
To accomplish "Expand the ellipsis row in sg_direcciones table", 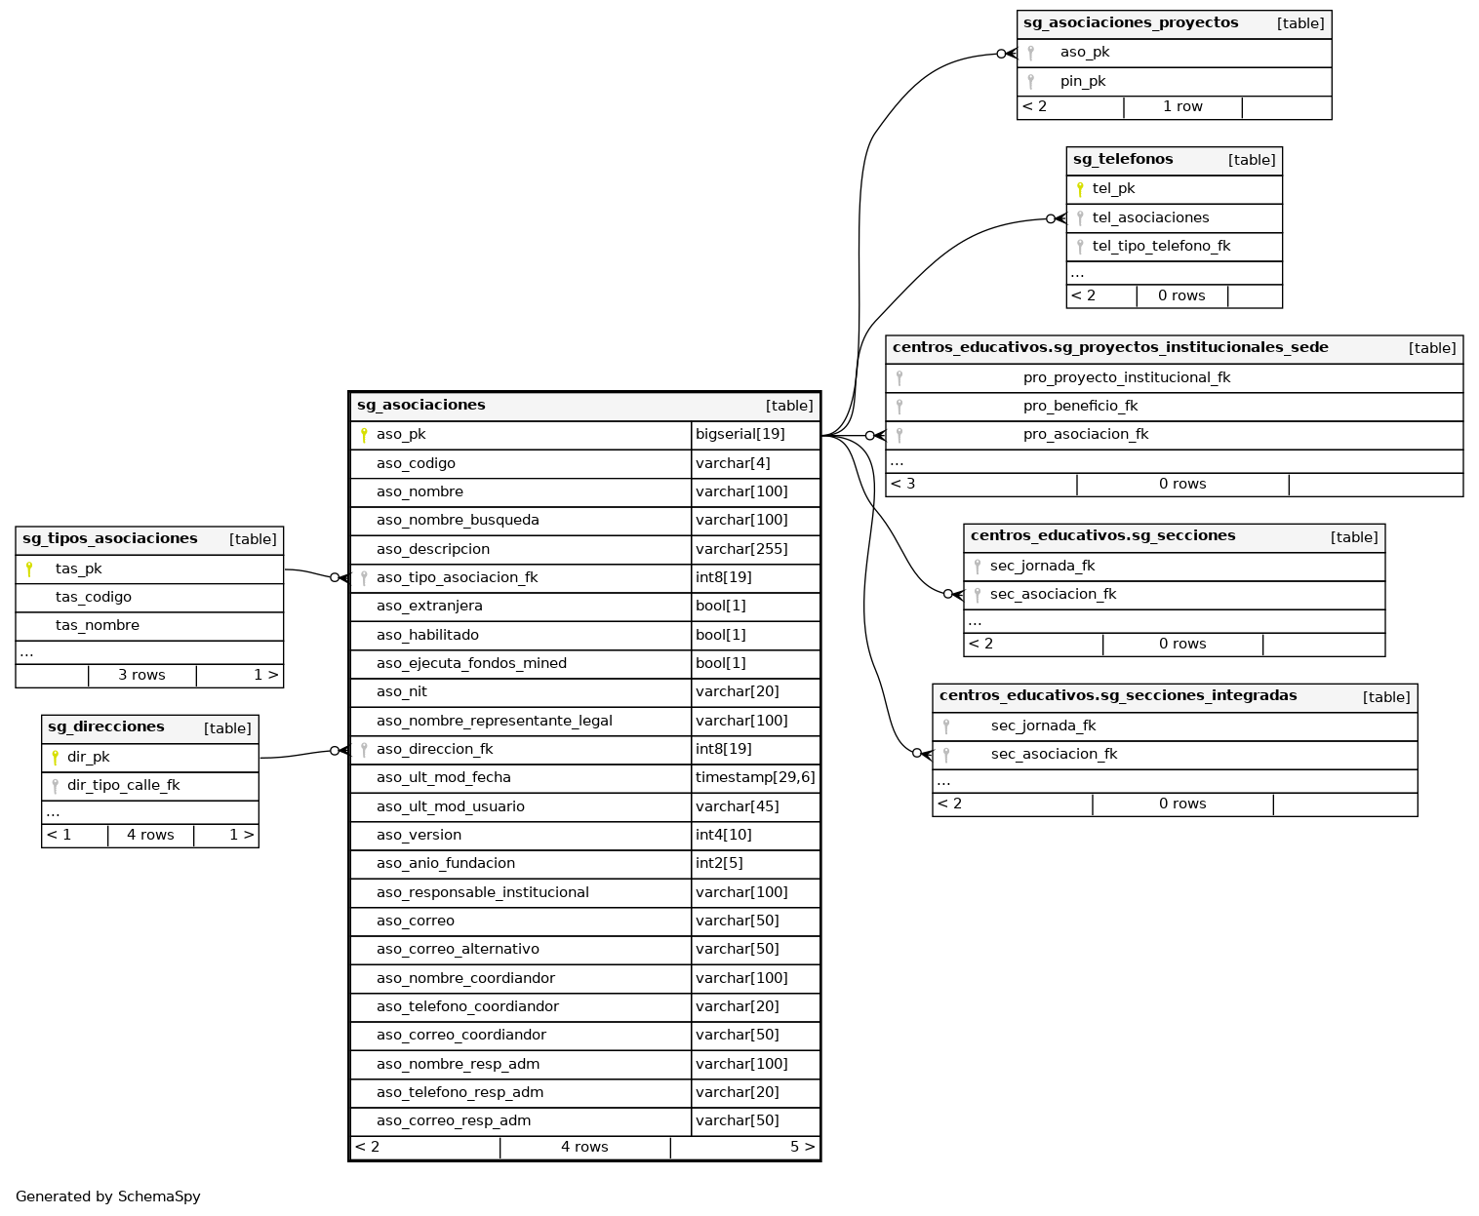I will click(53, 812).
